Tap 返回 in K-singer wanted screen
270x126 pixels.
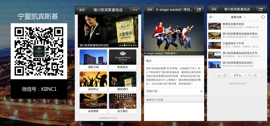149,10
